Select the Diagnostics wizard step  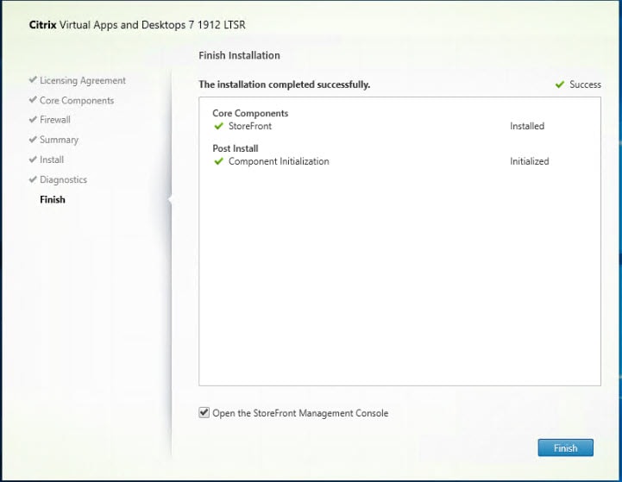[x=63, y=179]
